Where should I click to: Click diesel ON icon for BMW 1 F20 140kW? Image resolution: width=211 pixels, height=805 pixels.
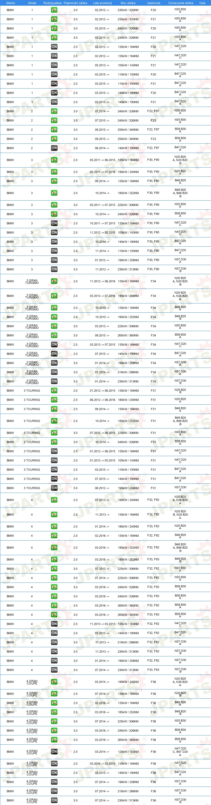[x=54, y=93]
